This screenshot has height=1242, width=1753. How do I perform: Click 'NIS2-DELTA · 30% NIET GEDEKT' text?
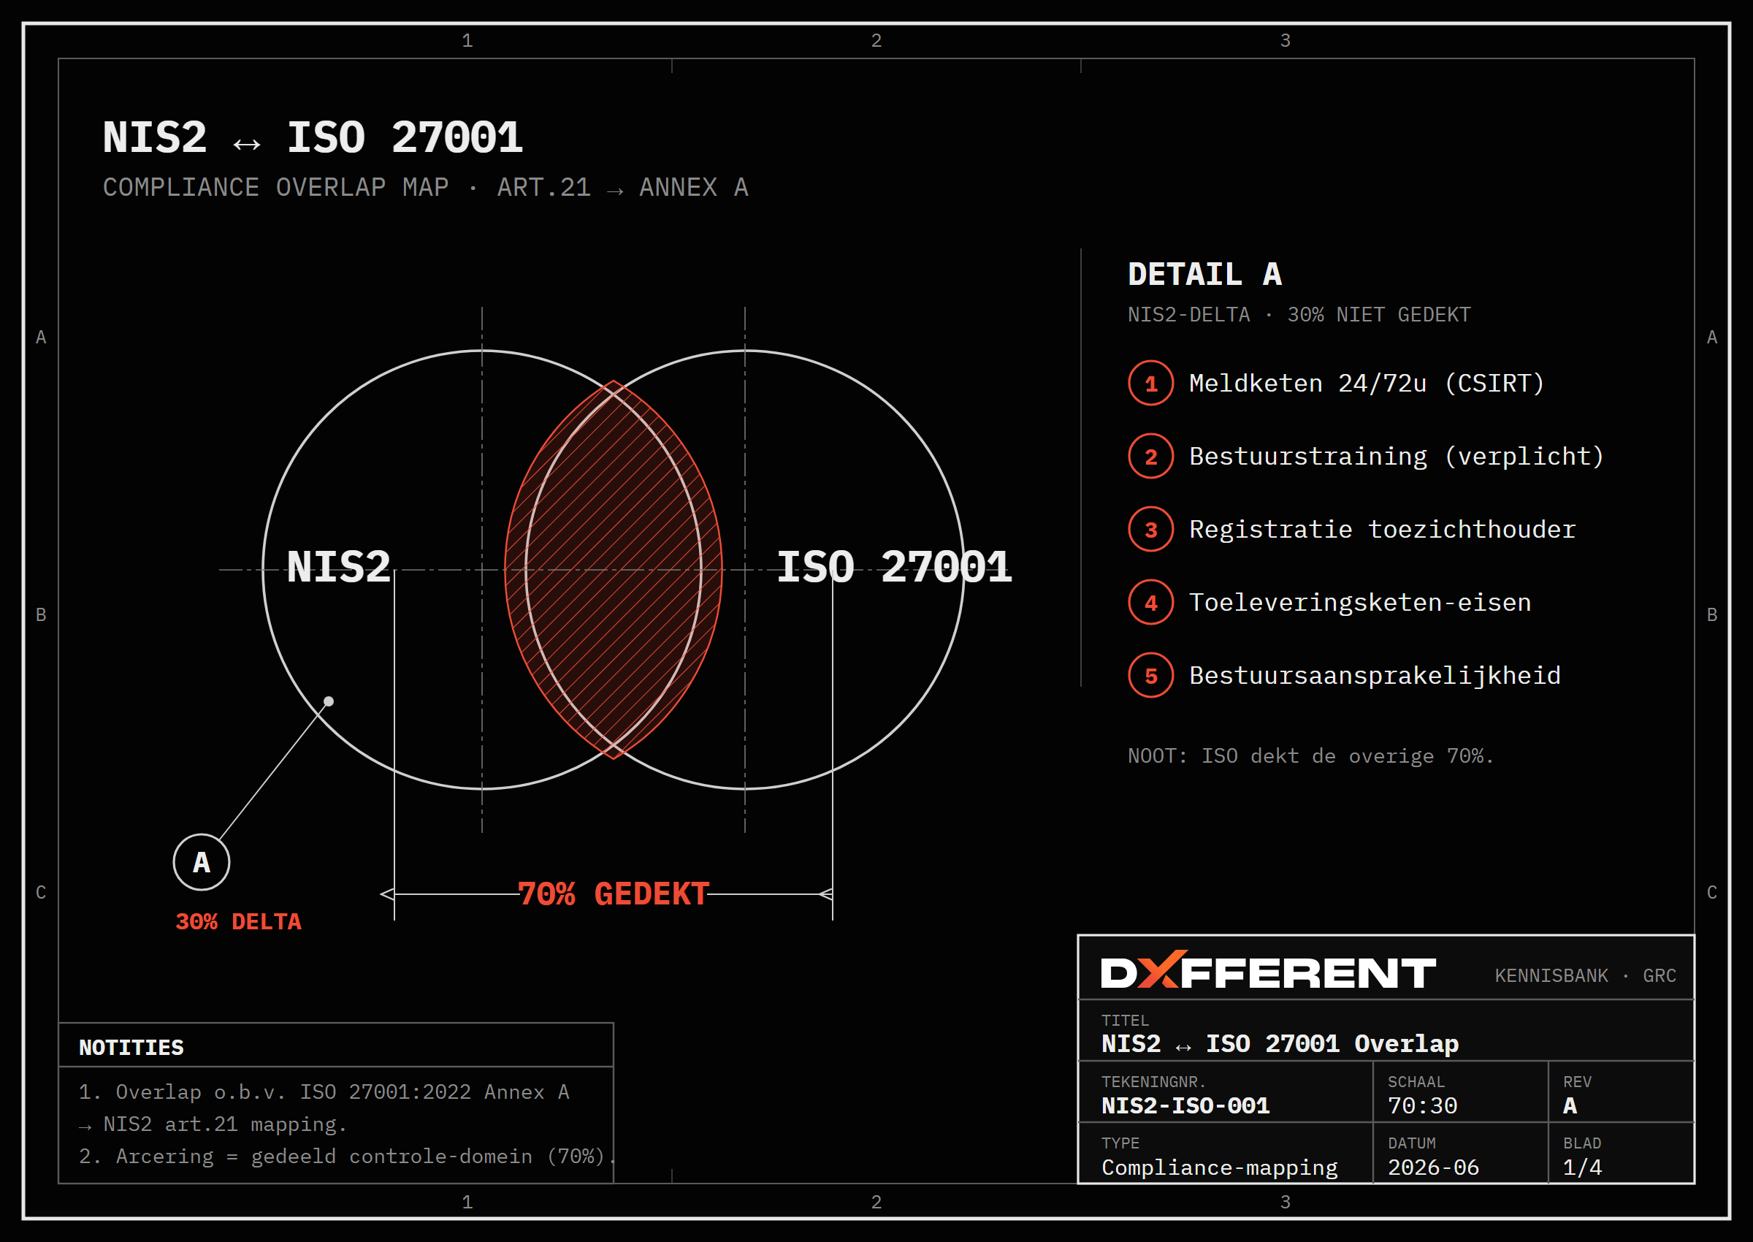point(1299,315)
